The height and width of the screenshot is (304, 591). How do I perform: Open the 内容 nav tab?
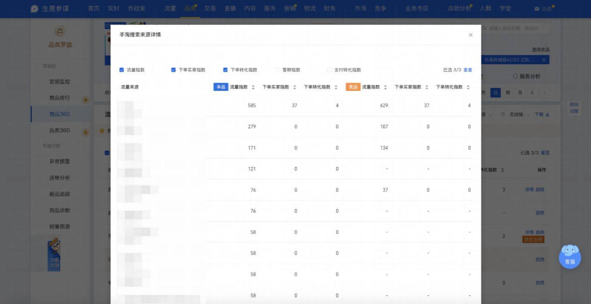[250, 8]
